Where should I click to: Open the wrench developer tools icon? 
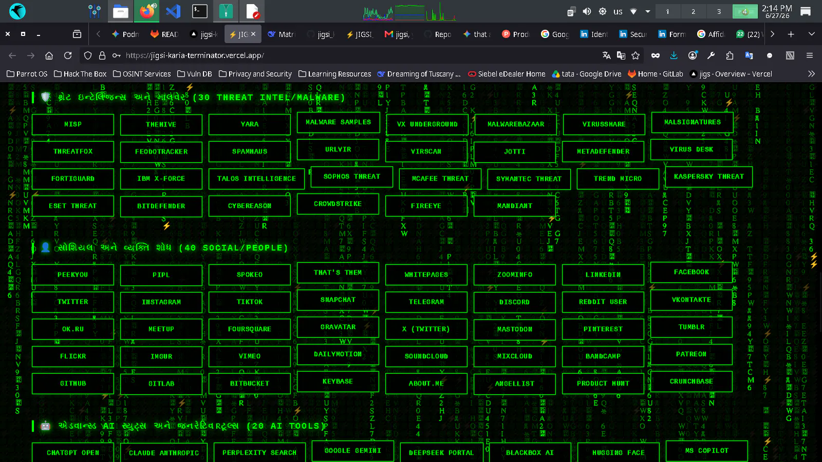(x=711, y=55)
